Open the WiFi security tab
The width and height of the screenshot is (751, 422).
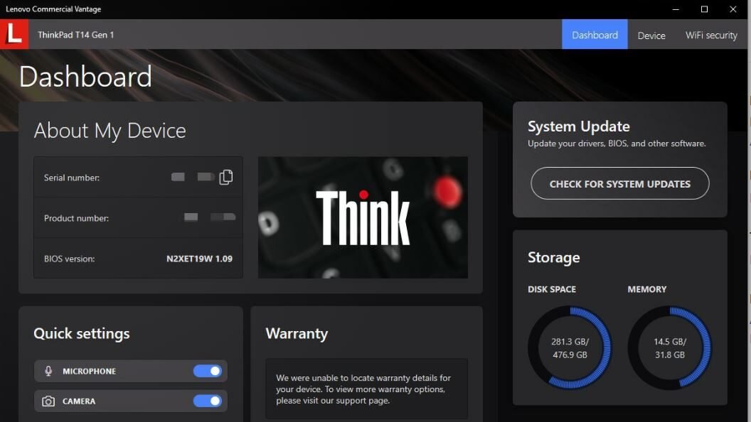pos(711,35)
